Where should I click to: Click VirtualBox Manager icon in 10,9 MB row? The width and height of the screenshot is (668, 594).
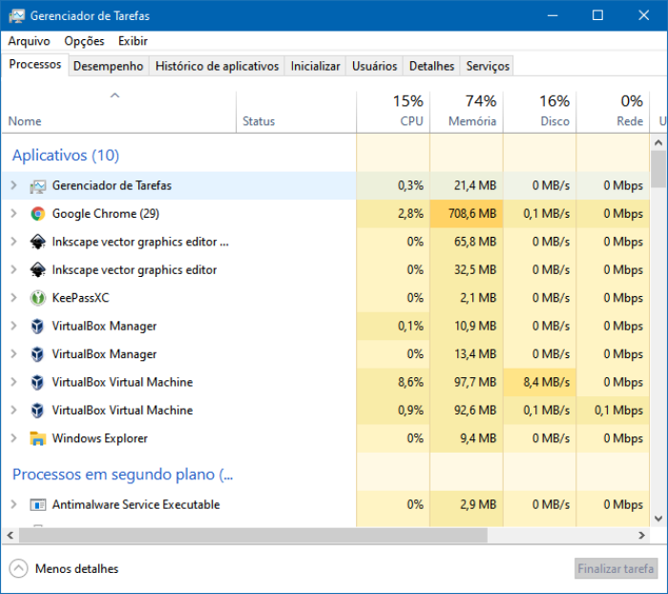37,327
